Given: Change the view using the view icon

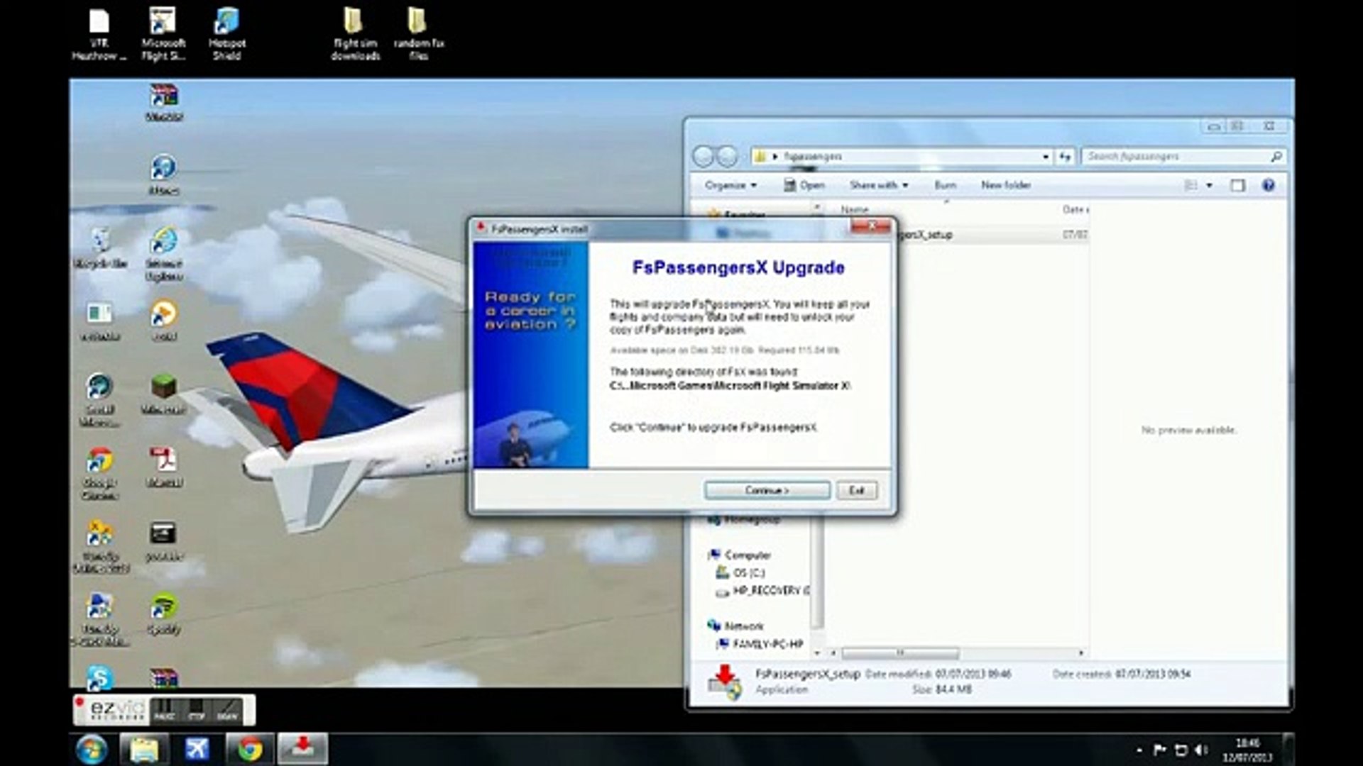Looking at the screenshot, I should (x=1191, y=185).
